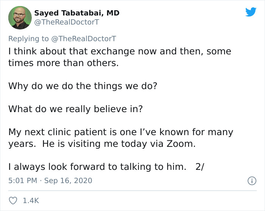The image size is (265, 211).
Task: Click the Twitter bird logo
Action: tap(251, 12)
